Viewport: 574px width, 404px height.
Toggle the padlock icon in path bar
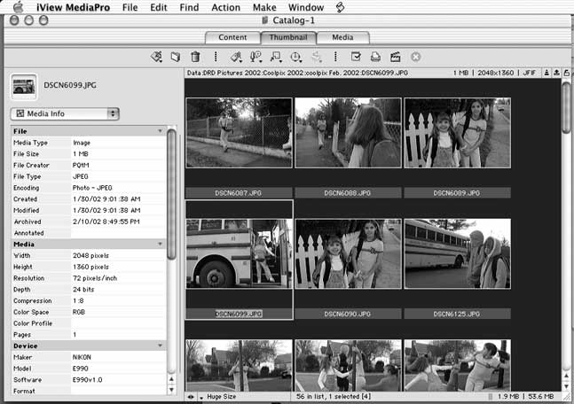[x=566, y=73]
